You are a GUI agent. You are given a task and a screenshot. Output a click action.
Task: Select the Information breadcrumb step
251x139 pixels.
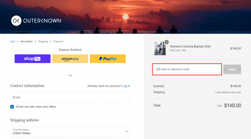pyautogui.click(x=27, y=41)
